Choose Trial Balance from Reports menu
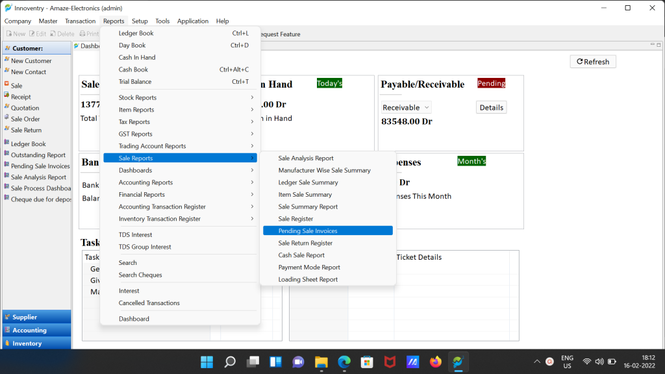The height and width of the screenshot is (374, 665). pos(181,81)
